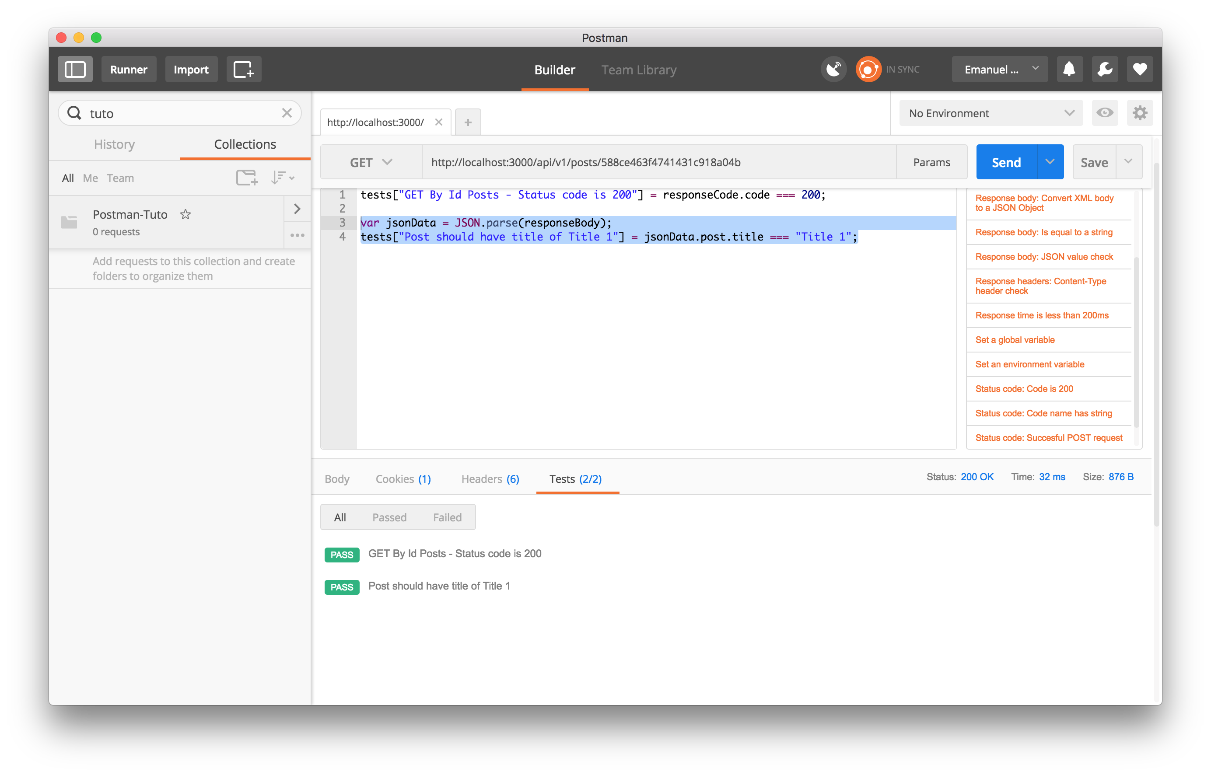Send the request with Send button
The width and height of the screenshot is (1211, 775).
1006,162
